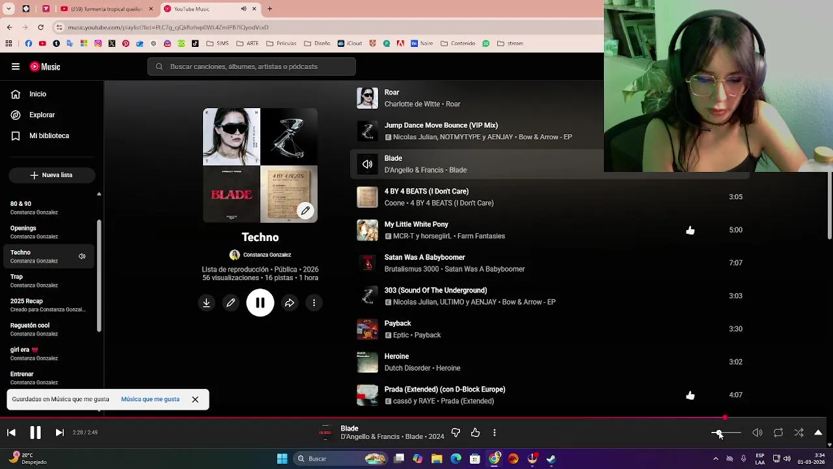
Task: Open the Entrenar playlist
Action: click(x=49, y=378)
